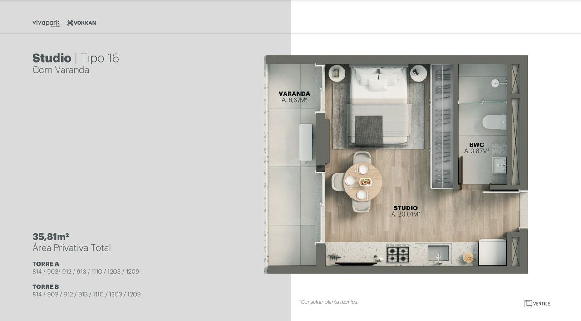581x321 pixels.
Task: Click the Vértice logo at bottom right
Action: (537, 303)
